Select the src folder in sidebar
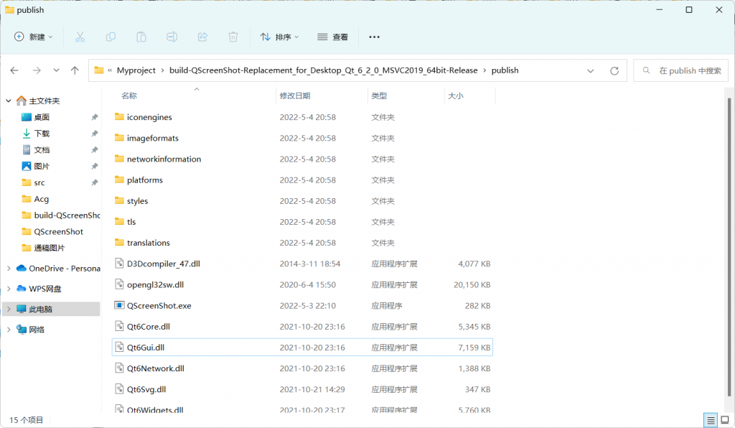The width and height of the screenshot is (735, 428). 39,183
